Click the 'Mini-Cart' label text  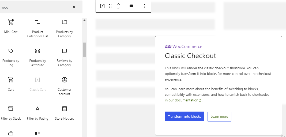(11, 32)
